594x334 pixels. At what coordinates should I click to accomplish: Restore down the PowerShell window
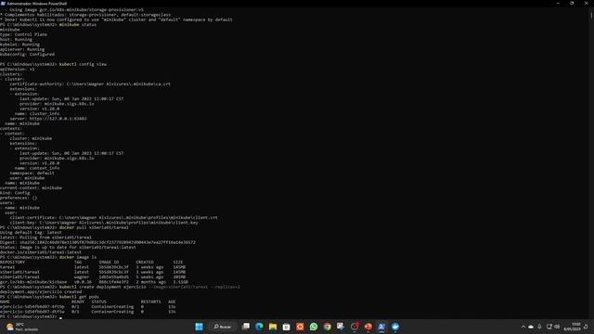572,3
